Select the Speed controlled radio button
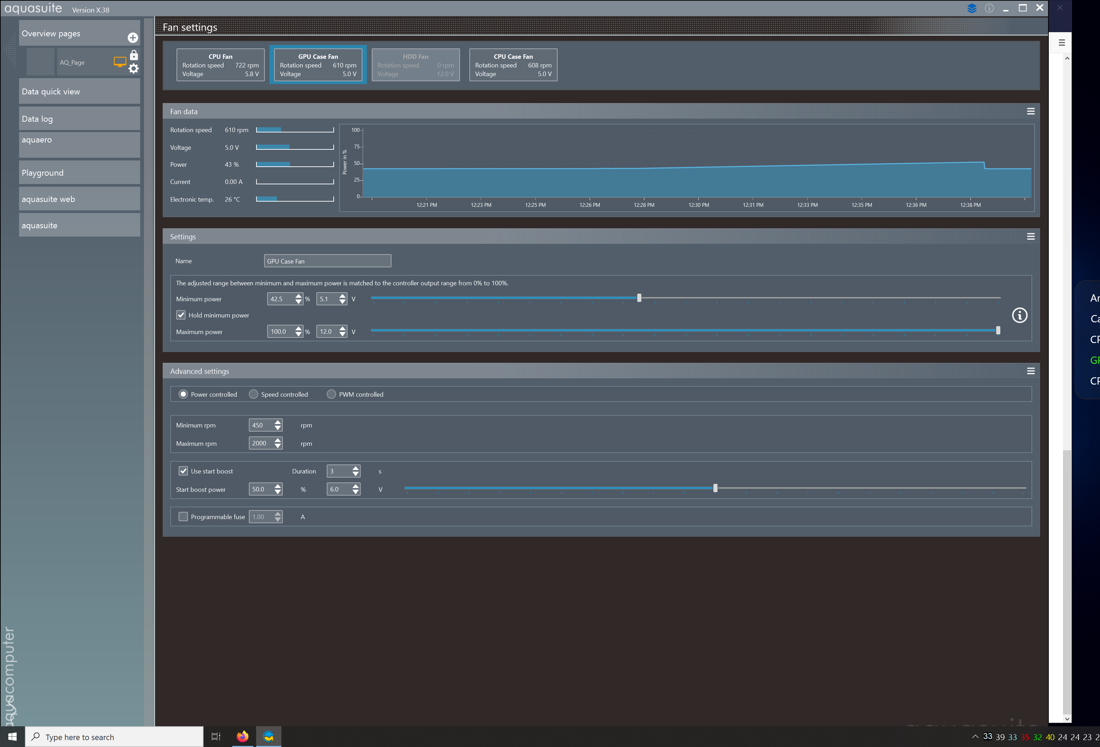 [254, 394]
